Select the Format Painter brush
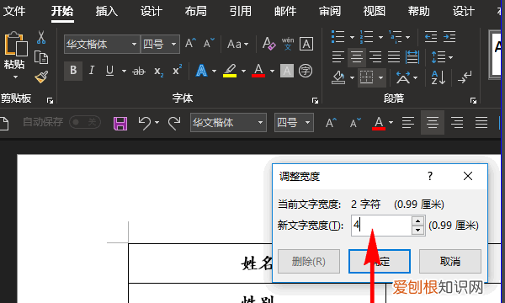The height and width of the screenshot is (303, 505). coord(41,77)
